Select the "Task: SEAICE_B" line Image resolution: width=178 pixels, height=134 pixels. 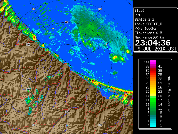tap(148, 24)
